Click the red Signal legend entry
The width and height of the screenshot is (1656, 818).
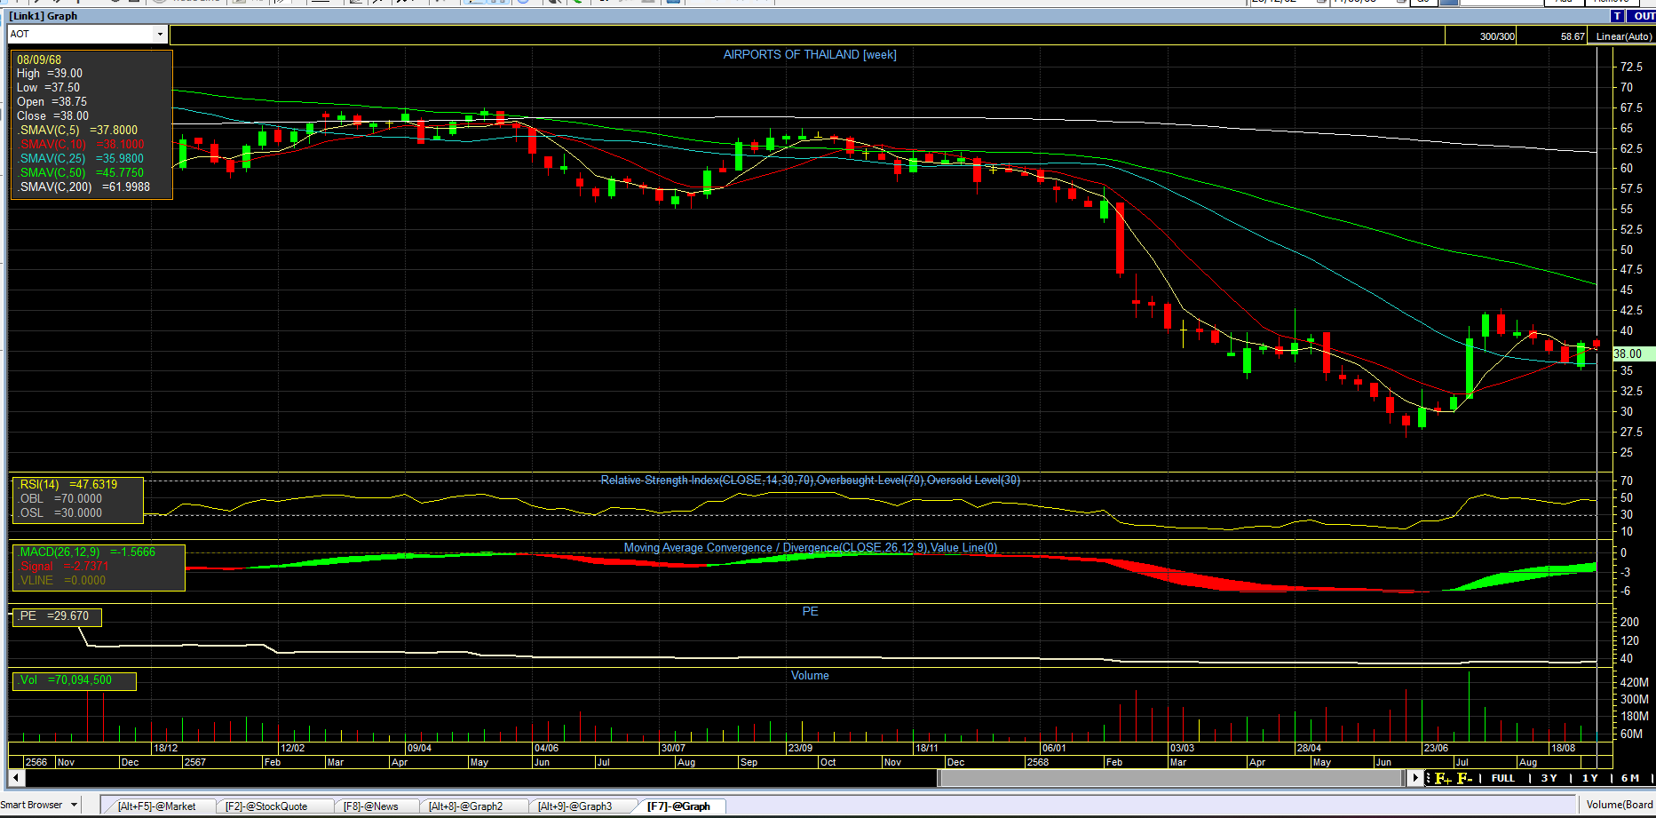(64, 566)
